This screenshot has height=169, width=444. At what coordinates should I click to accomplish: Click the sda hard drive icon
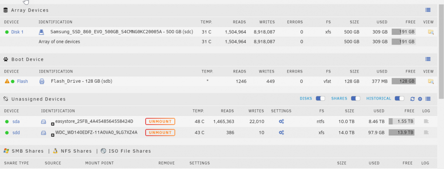click(44, 122)
